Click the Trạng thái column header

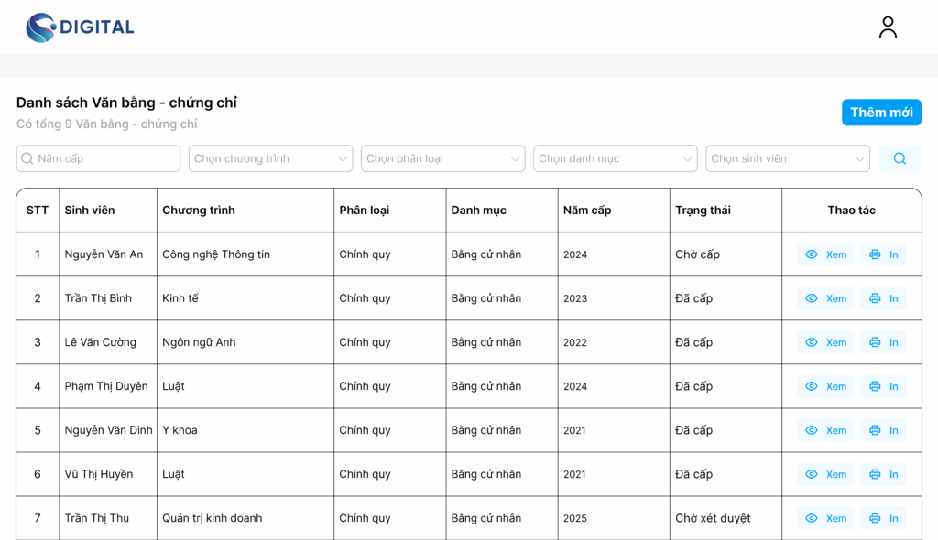703,210
